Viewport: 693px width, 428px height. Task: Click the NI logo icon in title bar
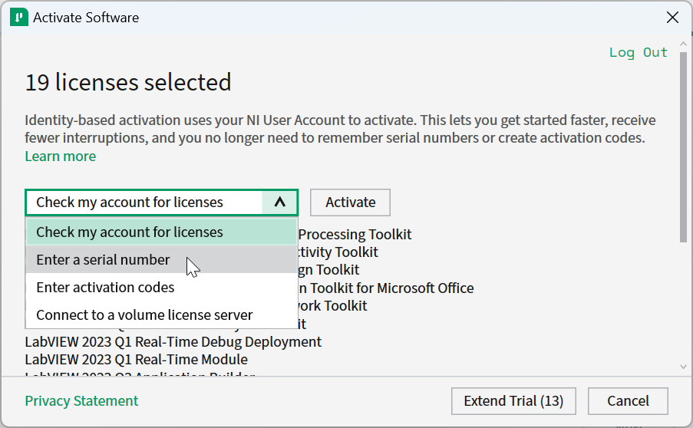[19, 18]
